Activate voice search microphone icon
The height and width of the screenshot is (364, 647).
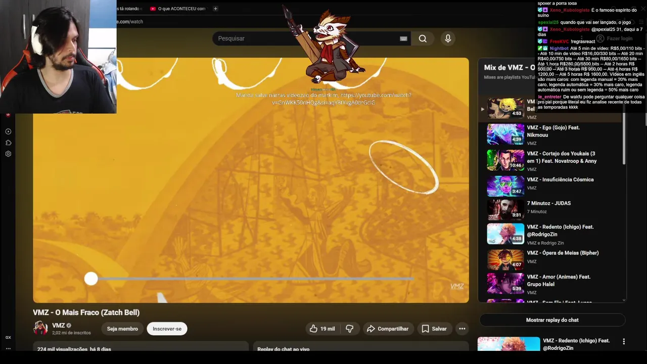coord(448,38)
